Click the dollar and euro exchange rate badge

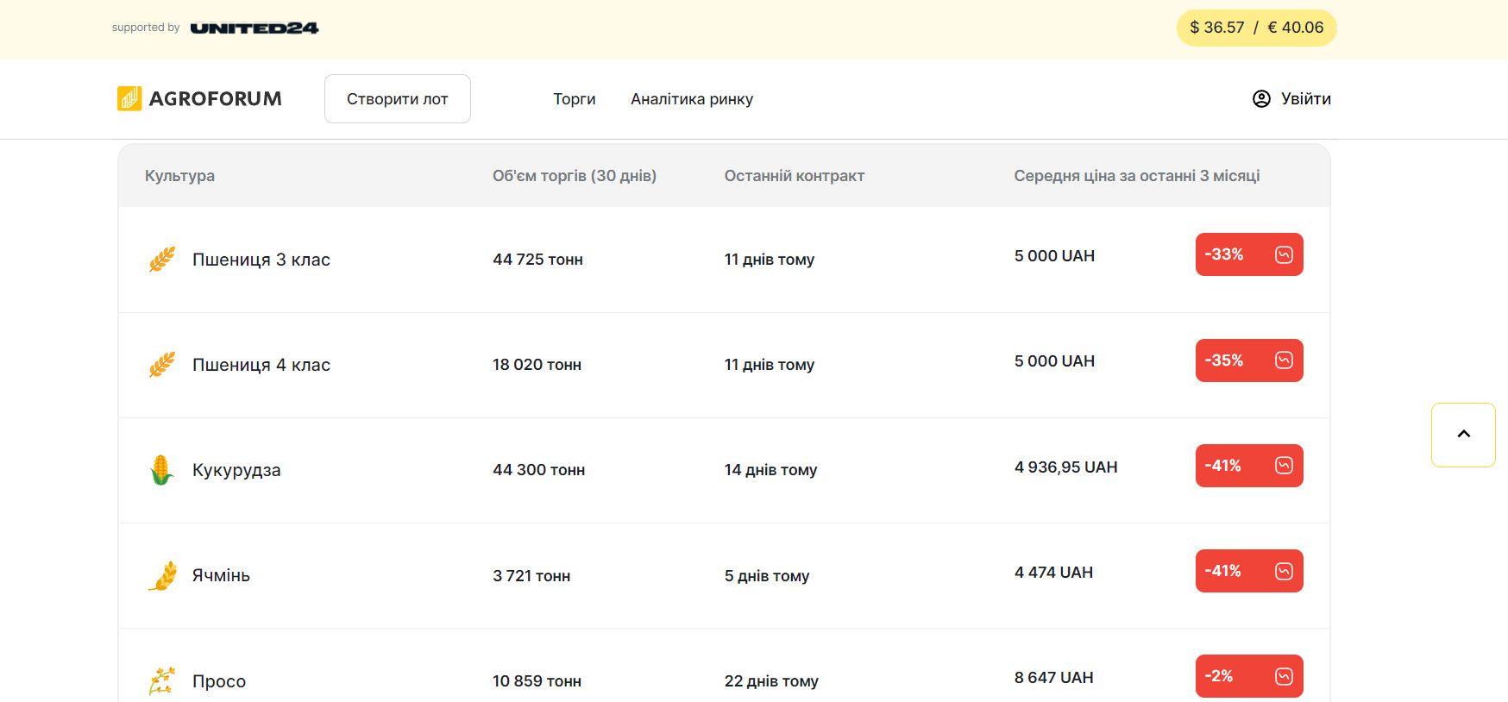coord(1256,28)
